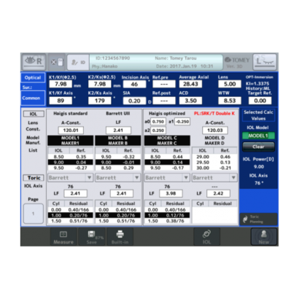This screenshot has height=299, width=299.
Task: Expand the Barrett dropdown under MODEL B
Action: [x=117, y=178]
